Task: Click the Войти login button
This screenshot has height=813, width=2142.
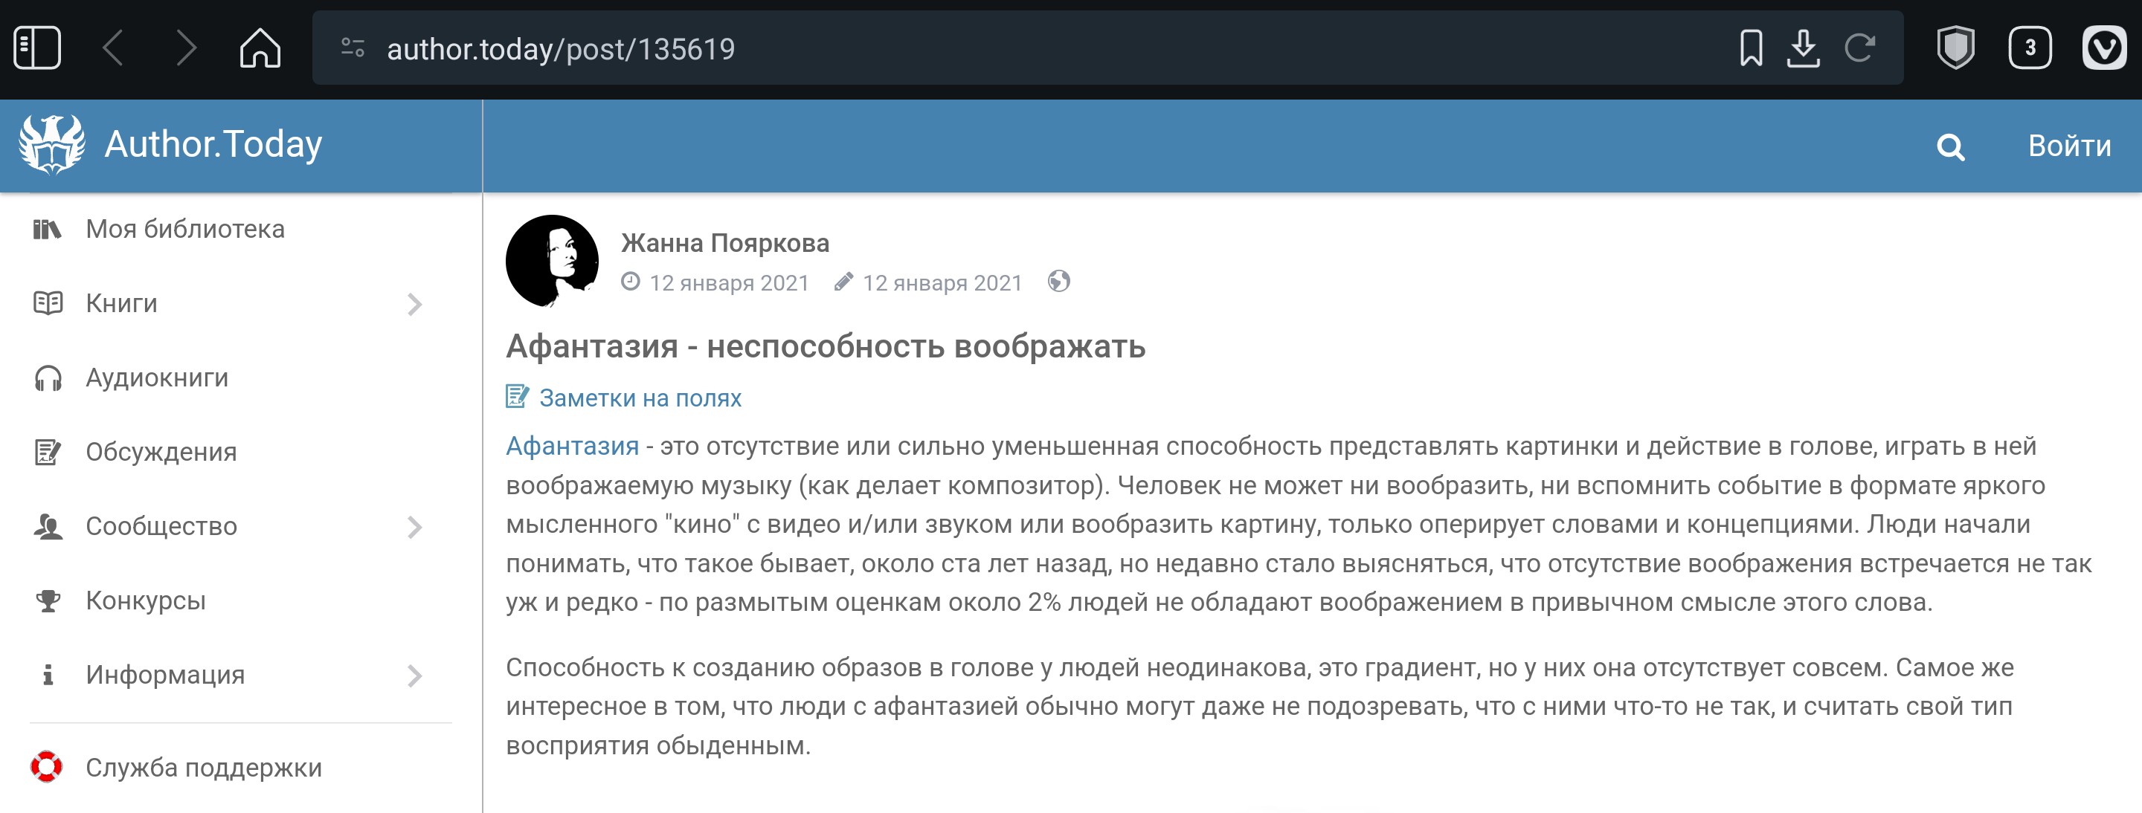Action: 2069,146
